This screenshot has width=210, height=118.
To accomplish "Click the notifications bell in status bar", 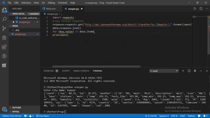I will tap(205, 116).
